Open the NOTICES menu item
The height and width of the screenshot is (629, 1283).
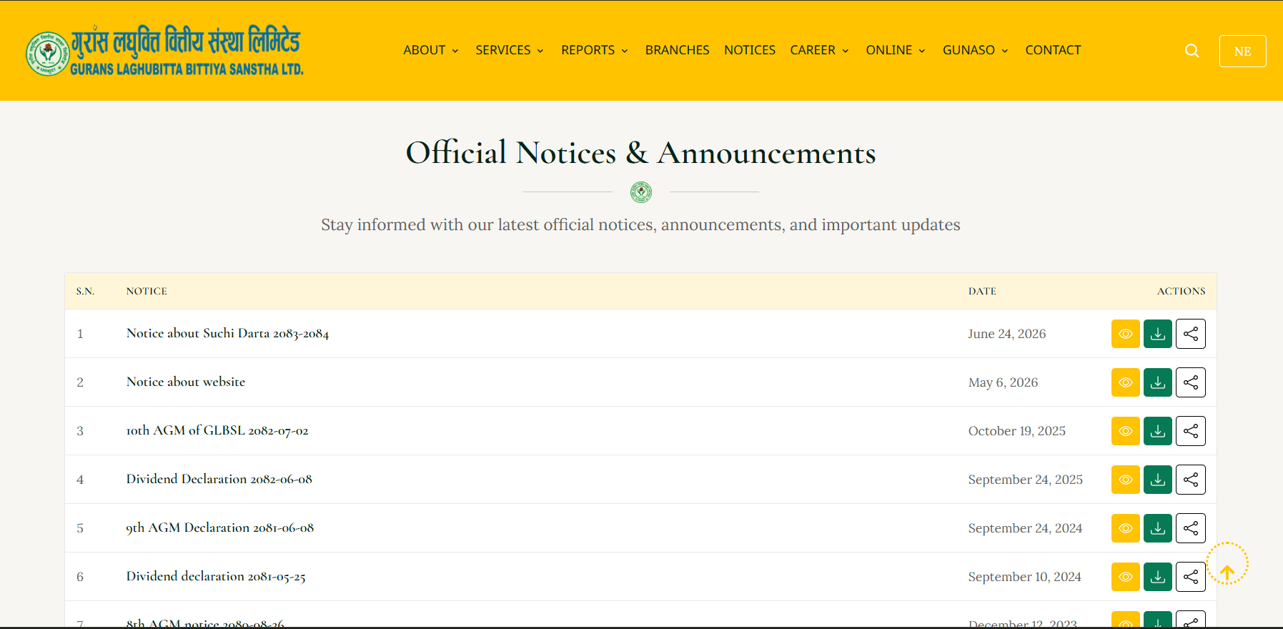(749, 50)
